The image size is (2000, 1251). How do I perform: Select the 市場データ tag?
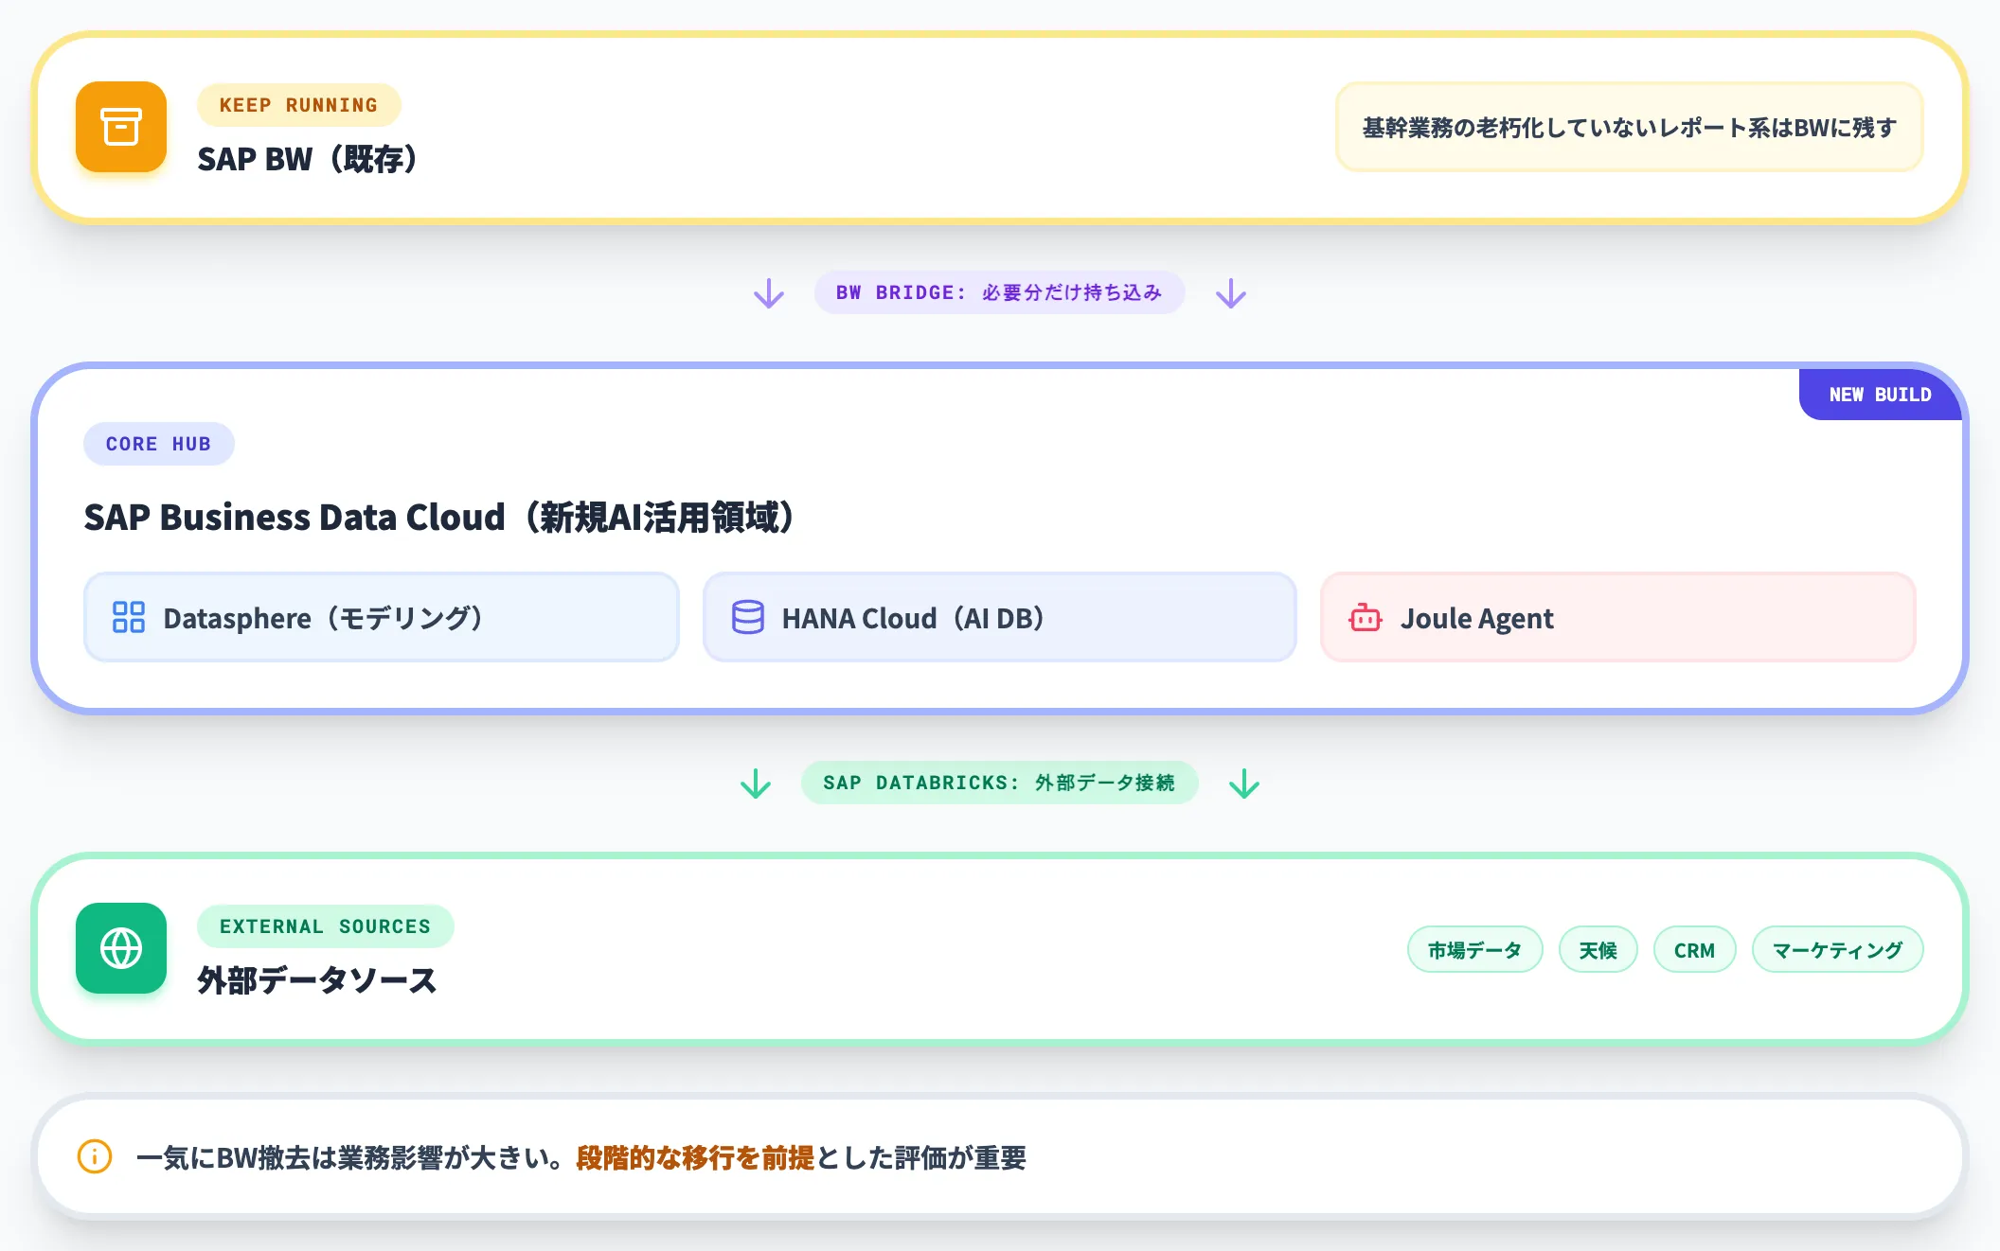[x=1474, y=949]
